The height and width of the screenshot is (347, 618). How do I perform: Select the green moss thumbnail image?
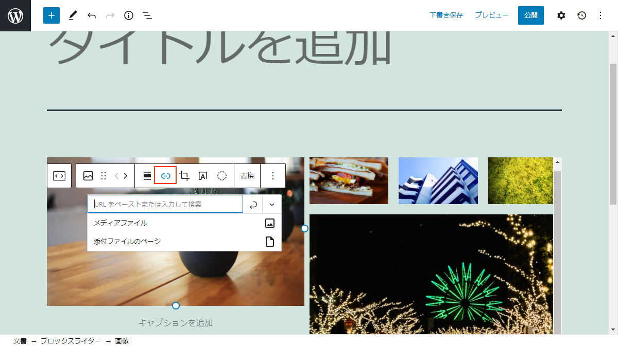pyautogui.click(x=521, y=180)
